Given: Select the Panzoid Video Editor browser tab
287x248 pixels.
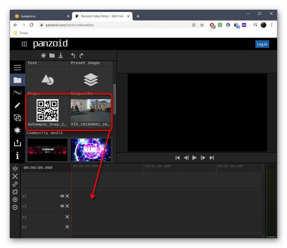Looking at the screenshot, I should pos(102,16).
